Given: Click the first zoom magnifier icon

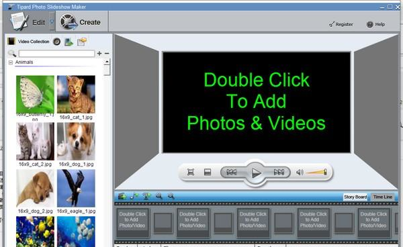Looking at the screenshot, I should (x=159, y=196).
